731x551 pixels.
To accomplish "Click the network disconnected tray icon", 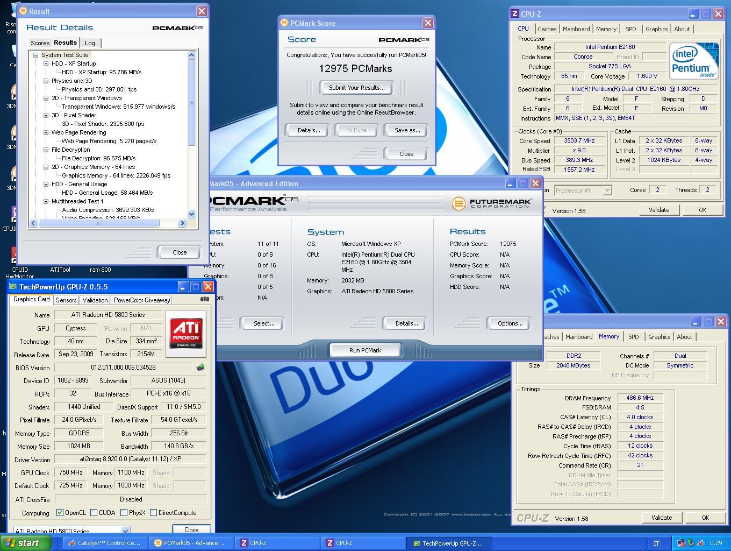I will [x=681, y=543].
